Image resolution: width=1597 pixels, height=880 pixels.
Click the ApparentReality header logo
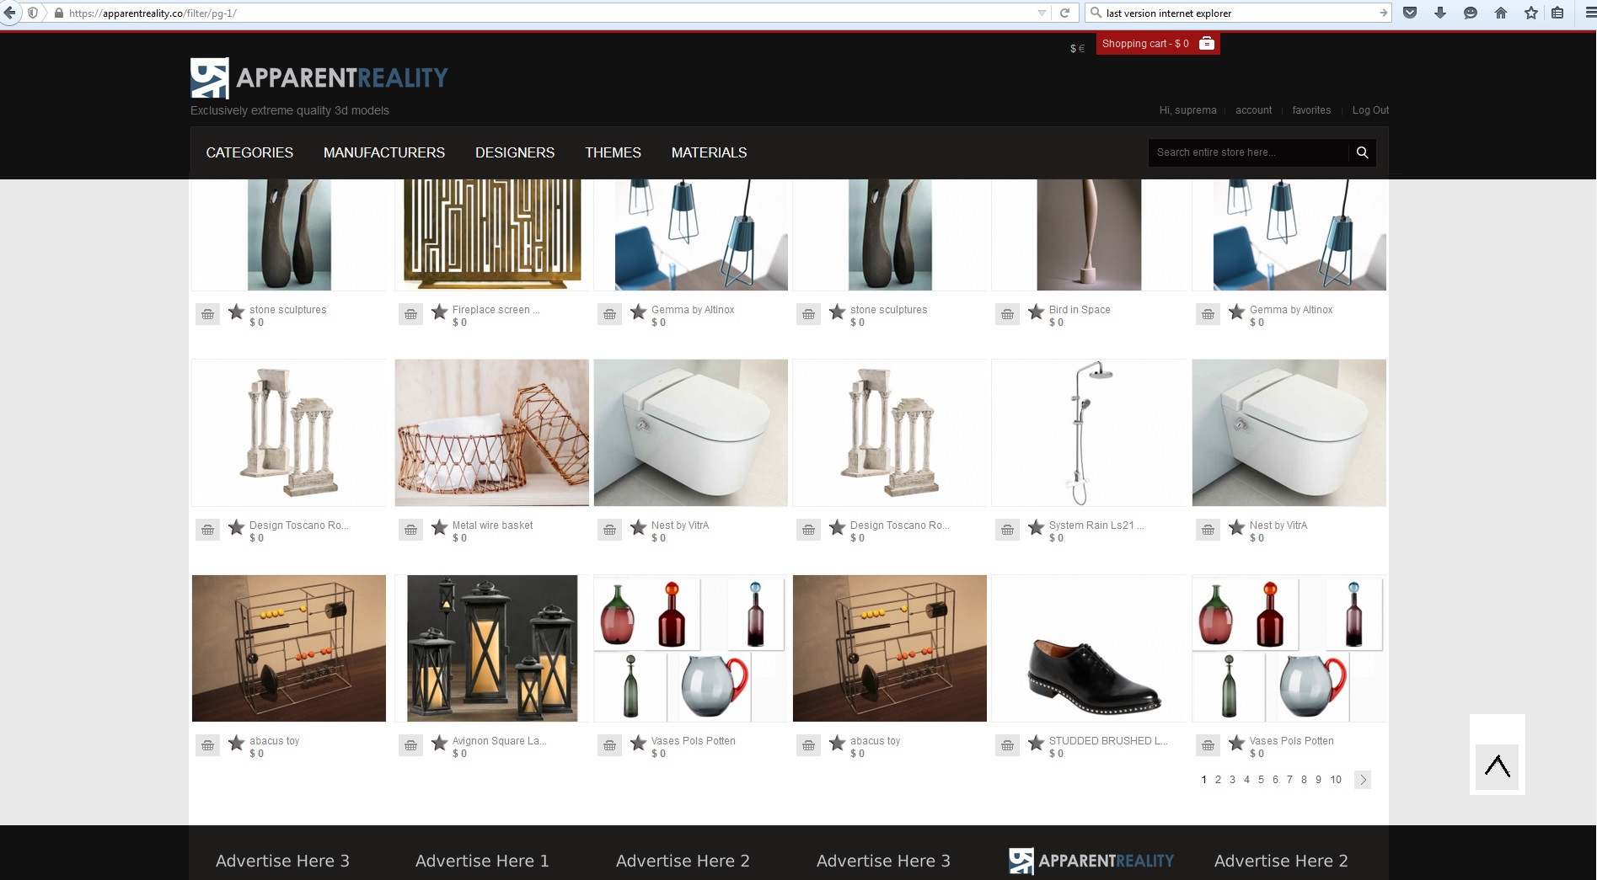pos(319,77)
